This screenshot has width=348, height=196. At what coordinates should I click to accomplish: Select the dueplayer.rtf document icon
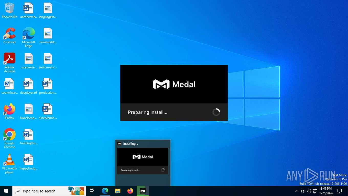28,86
